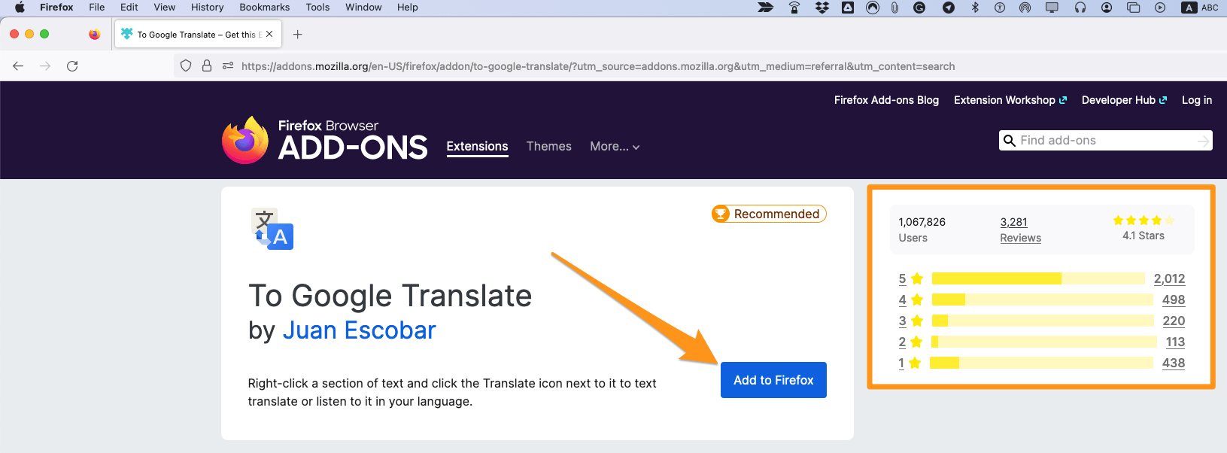Click the pinned Firefox tab icon
The height and width of the screenshot is (453, 1227).
pos(94,35)
